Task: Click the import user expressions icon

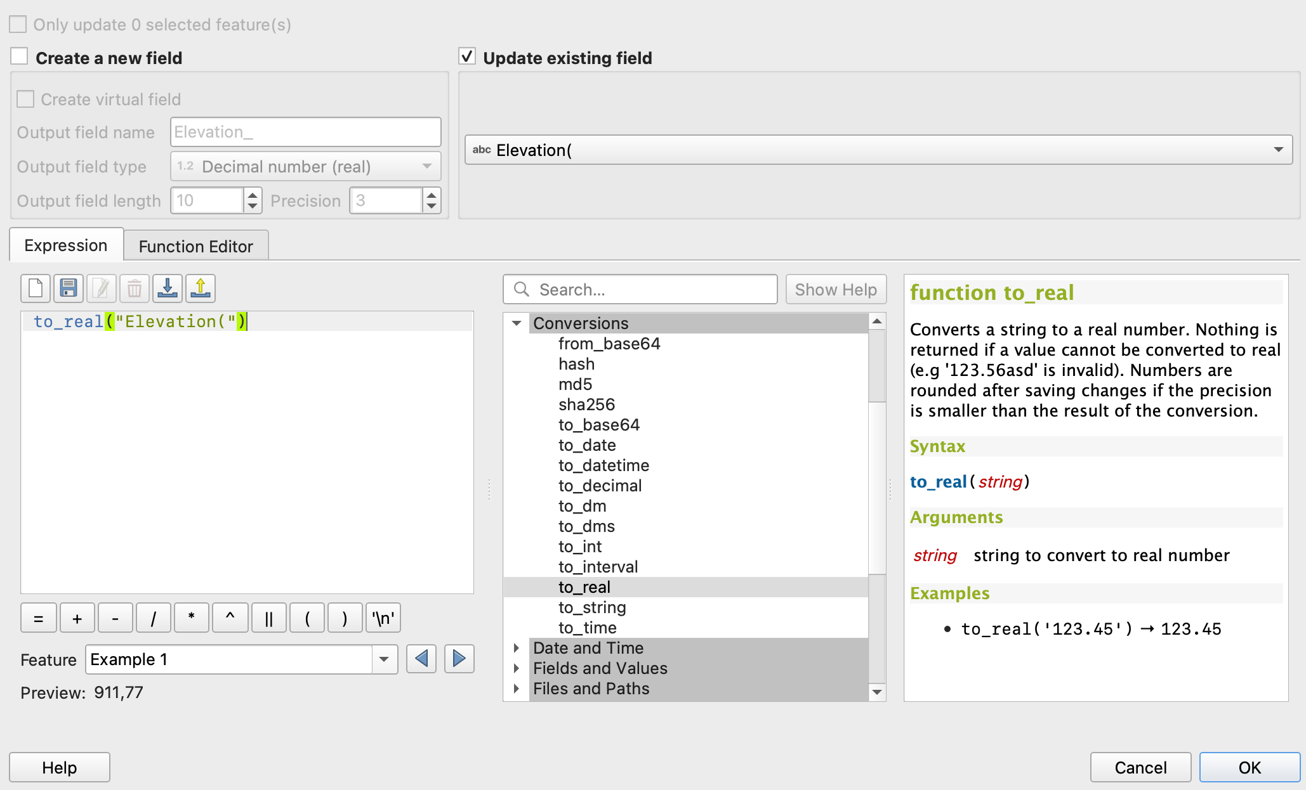Action: click(x=168, y=288)
